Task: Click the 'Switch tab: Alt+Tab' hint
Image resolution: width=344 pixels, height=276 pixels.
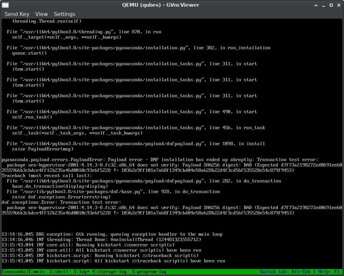Action: 285,272
